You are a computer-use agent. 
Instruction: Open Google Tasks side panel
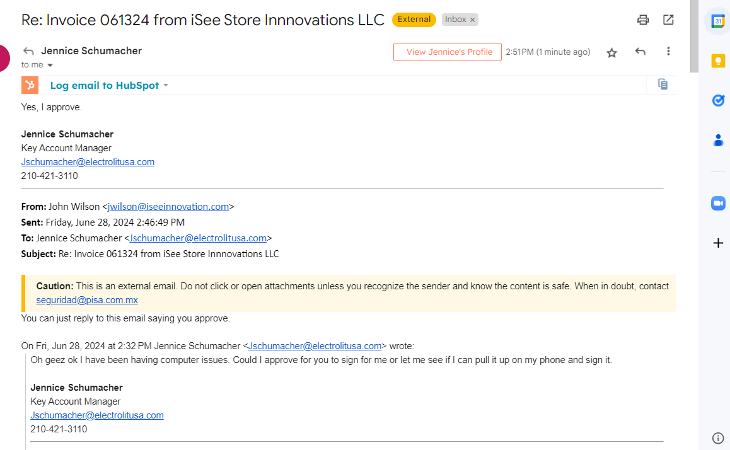coord(717,100)
